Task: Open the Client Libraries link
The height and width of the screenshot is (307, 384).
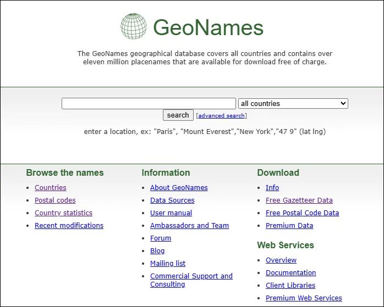Action: tap(290, 285)
